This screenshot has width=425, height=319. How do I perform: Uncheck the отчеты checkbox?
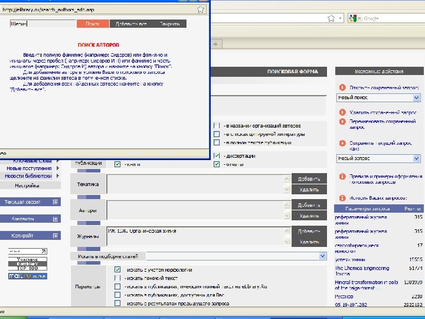click(x=217, y=164)
